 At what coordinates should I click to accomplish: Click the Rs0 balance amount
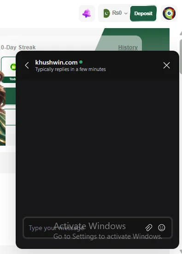click(x=117, y=13)
